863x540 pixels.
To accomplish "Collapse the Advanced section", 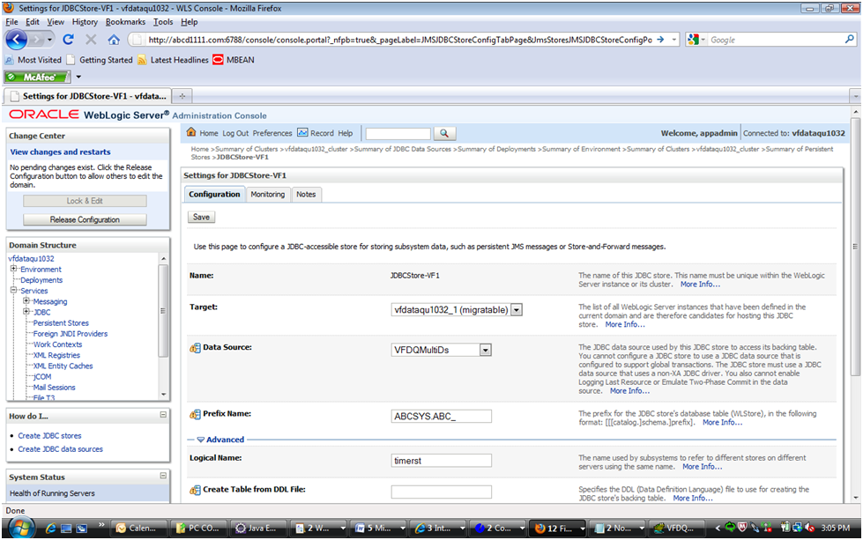I will click(x=200, y=440).
